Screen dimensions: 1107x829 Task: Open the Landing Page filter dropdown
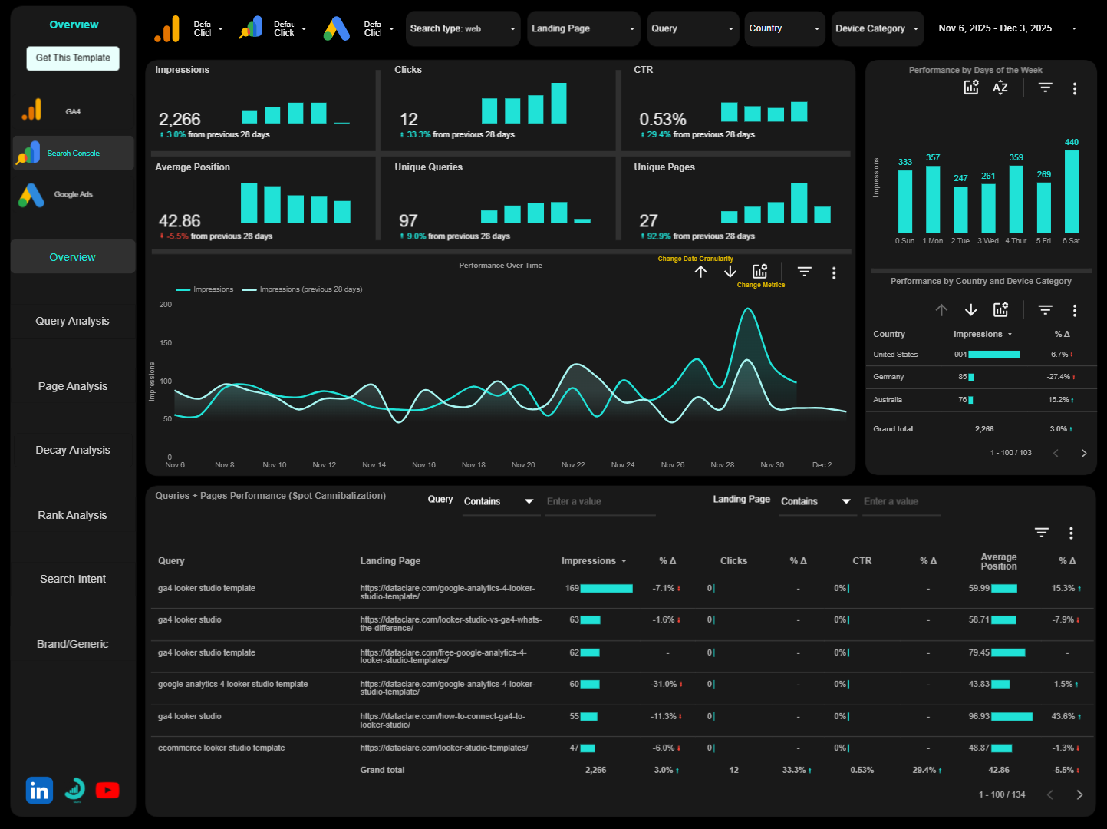tap(583, 28)
